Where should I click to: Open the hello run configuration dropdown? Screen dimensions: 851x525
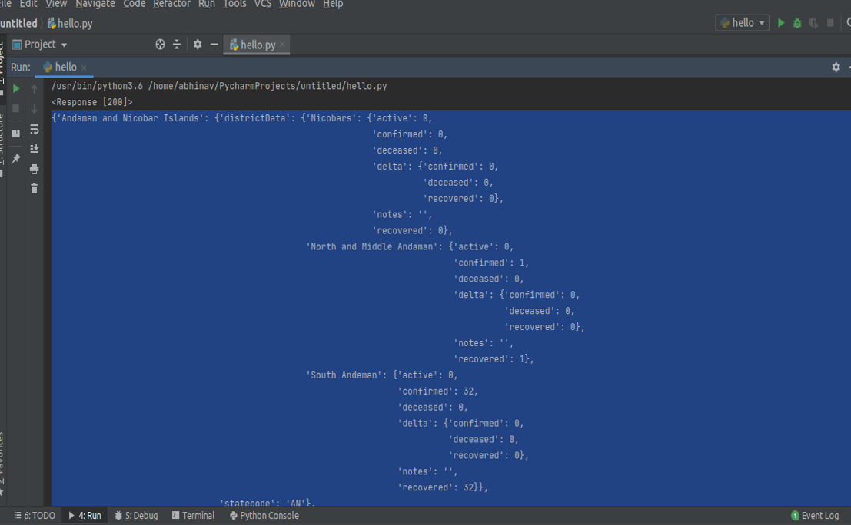click(x=740, y=22)
